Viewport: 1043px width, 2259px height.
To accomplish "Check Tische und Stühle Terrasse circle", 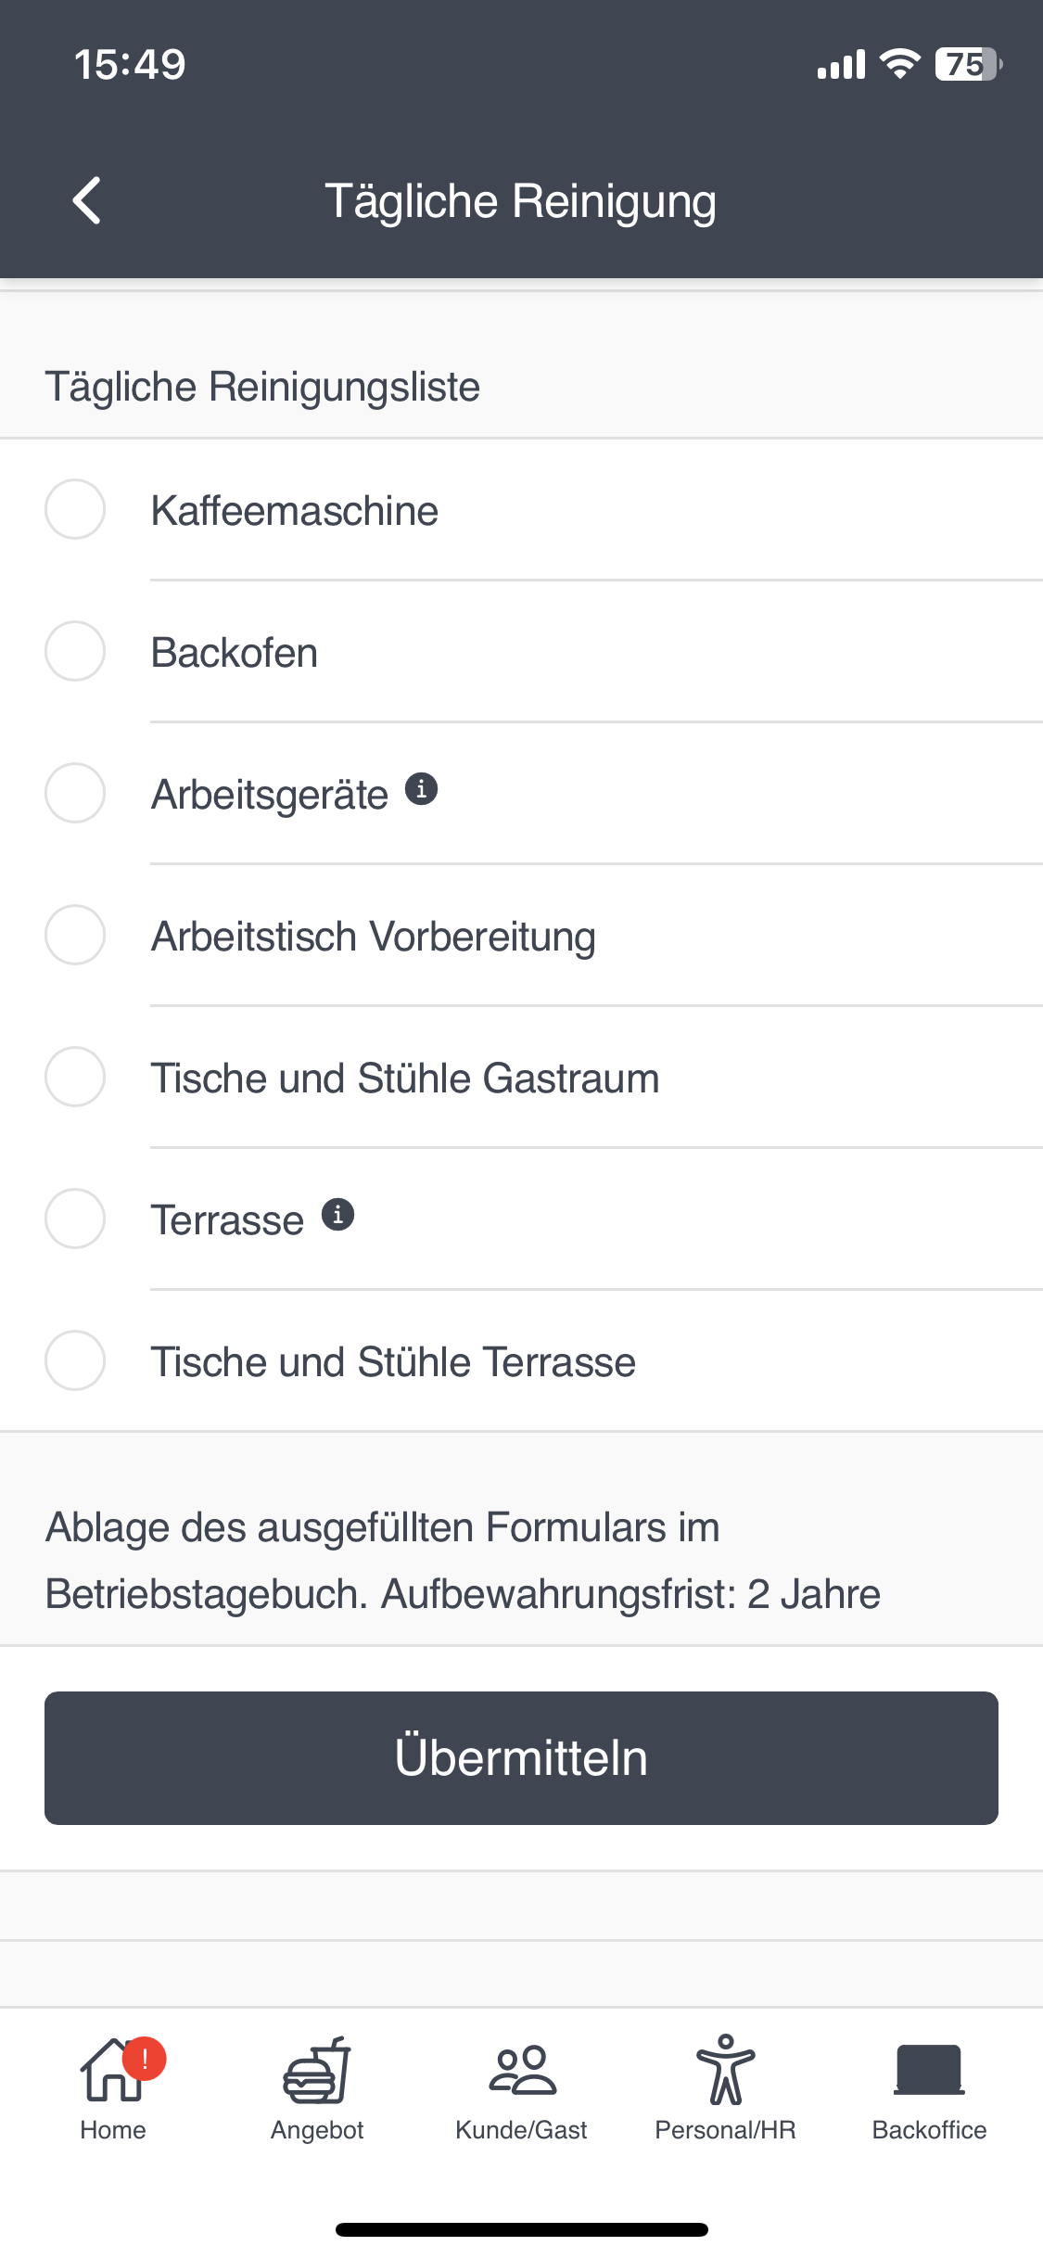I will [x=75, y=1360].
